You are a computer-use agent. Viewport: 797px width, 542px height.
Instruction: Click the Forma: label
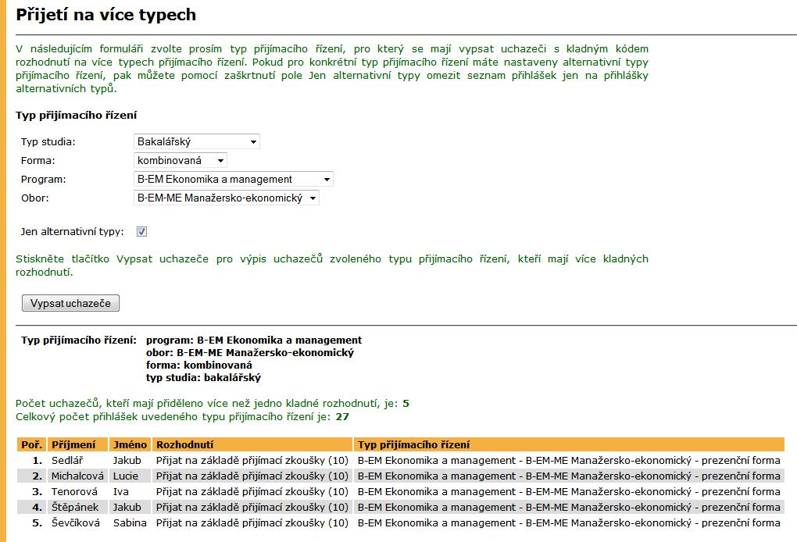point(38,161)
